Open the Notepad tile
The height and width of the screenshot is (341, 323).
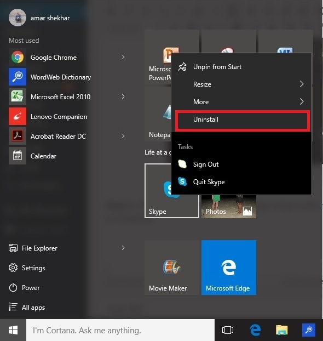coord(158,114)
